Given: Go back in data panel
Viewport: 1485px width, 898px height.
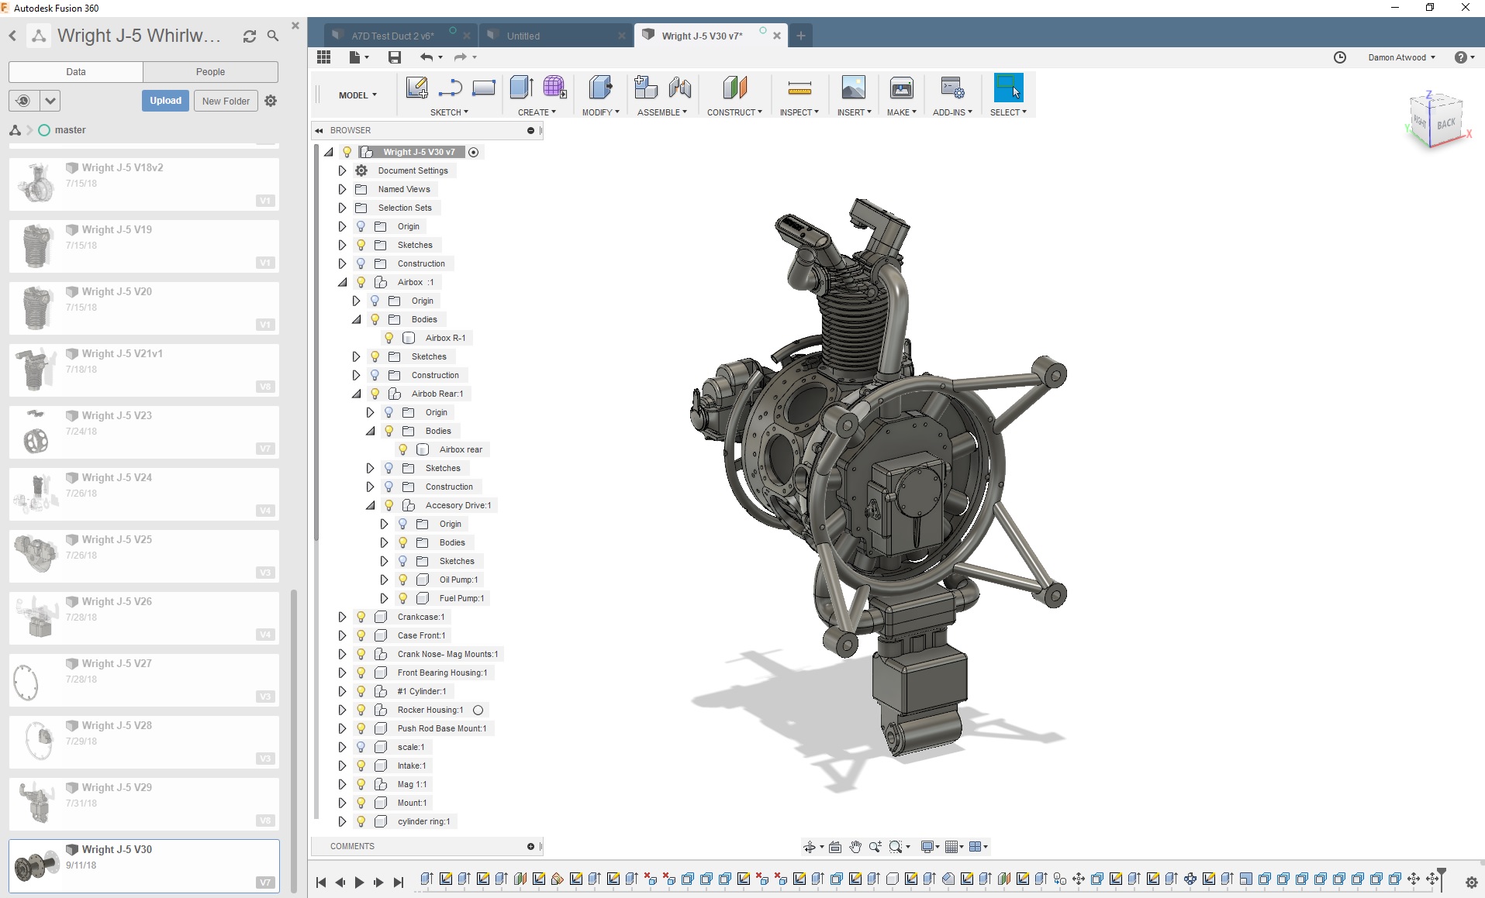Looking at the screenshot, I should (x=12, y=36).
